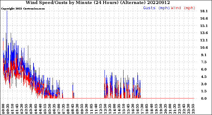The height and width of the screenshot is (115, 212).
Task: Click the 22:10 time label
Action: pyautogui.click(x=179, y=109)
